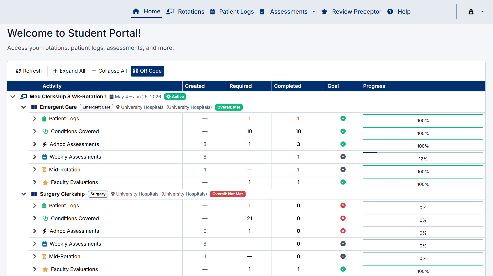Screen dimensions: 493x276
Task: Expand Emergent Care Adhoc Assessments row
Action: (35, 144)
